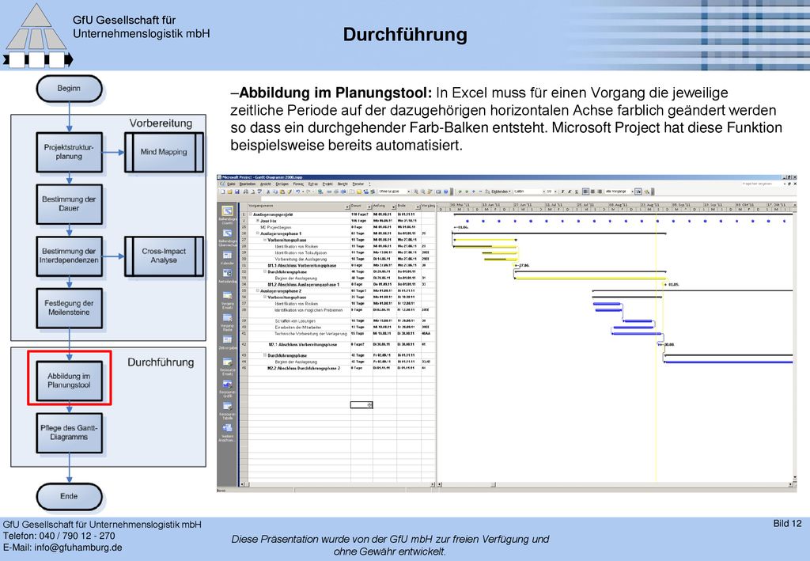Open the Datei menu
This screenshot has height=561, width=810.
click(x=231, y=184)
